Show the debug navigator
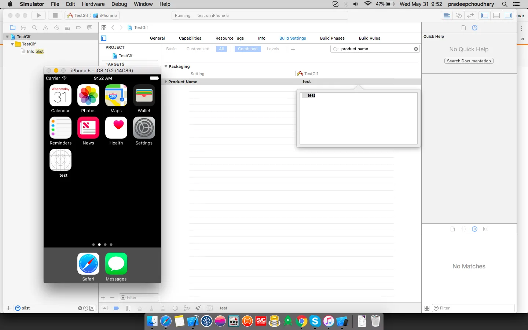 click(x=67, y=27)
